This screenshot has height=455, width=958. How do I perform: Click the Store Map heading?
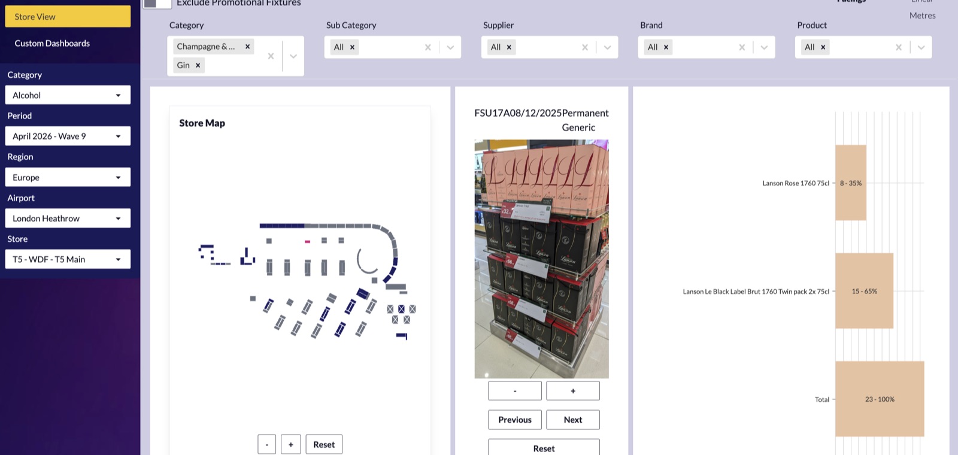point(202,123)
